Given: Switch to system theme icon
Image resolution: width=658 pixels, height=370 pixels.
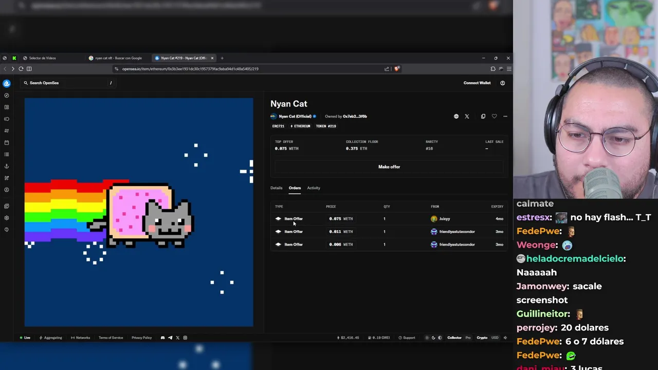Looking at the screenshot, I should coord(440,338).
